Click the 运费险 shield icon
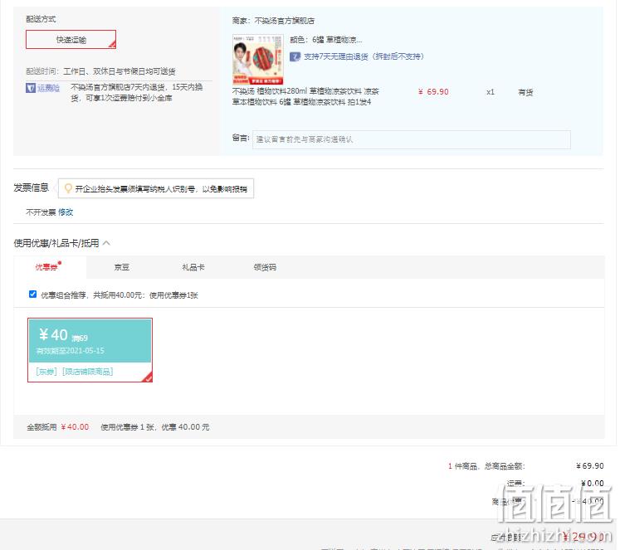The width and height of the screenshot is (620, 550). 31,88
